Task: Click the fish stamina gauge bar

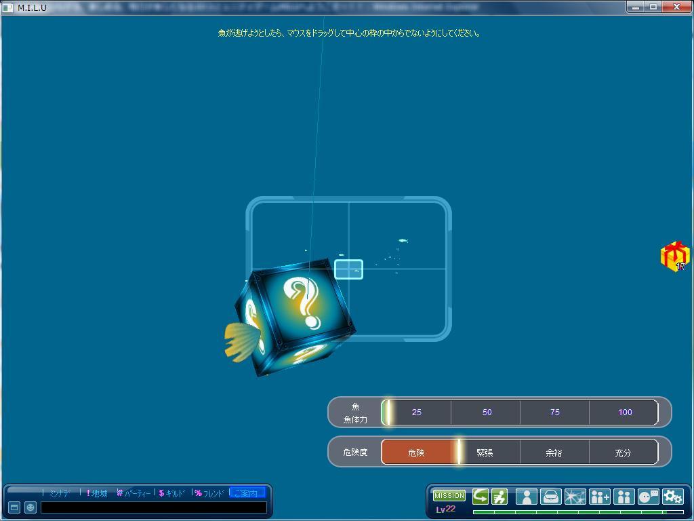Action: 520,412
